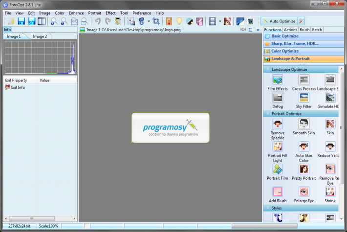Click the Save floppy disk icon
The width and height of the screenshot is (347, 232).
point(21,21)
